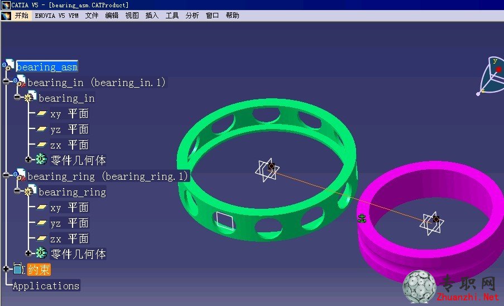Select xy 平面 label under bearing_ring

click(69, 207)
